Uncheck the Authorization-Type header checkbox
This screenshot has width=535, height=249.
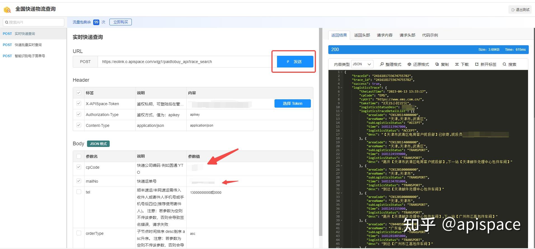coord(79,114)
